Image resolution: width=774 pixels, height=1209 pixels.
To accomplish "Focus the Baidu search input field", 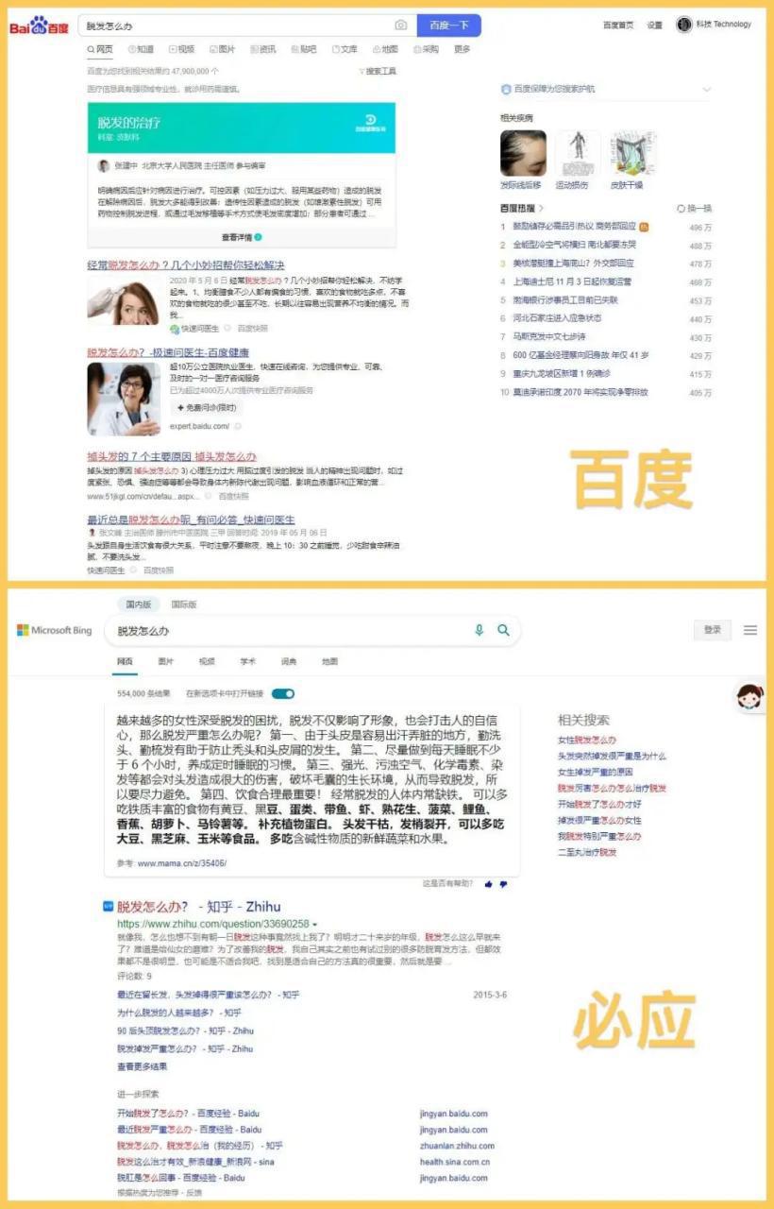I will pos(236,26).
